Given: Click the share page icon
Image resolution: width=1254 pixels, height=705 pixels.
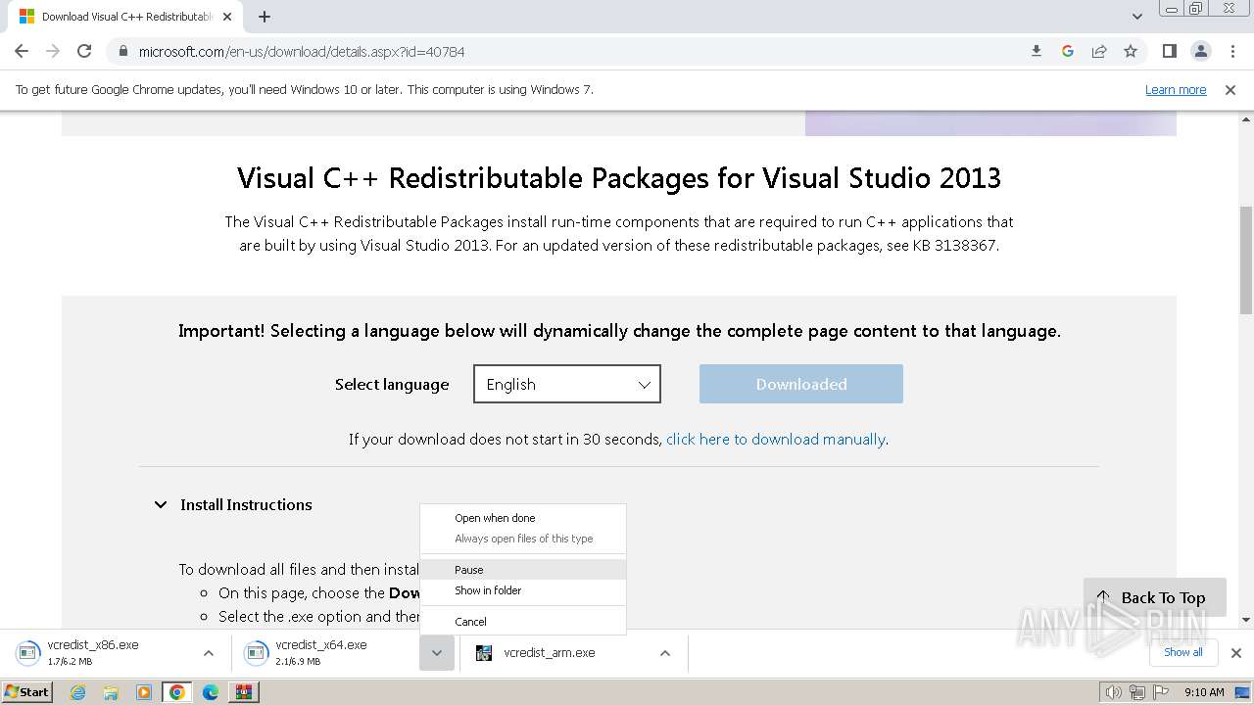Looking at the screenshot, I should [1099, 51].
